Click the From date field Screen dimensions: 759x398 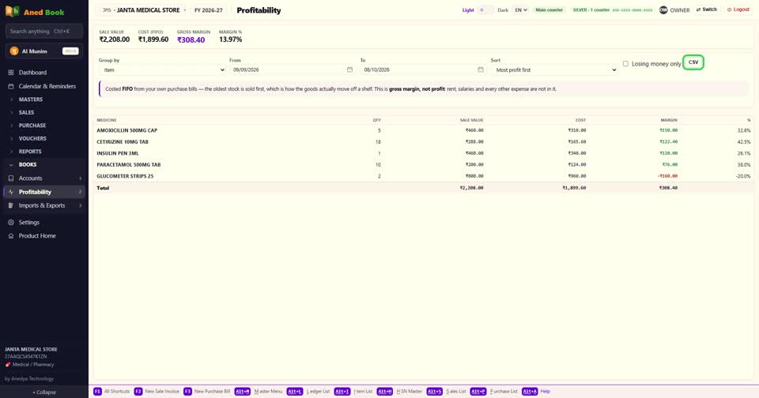pos(293,69)
